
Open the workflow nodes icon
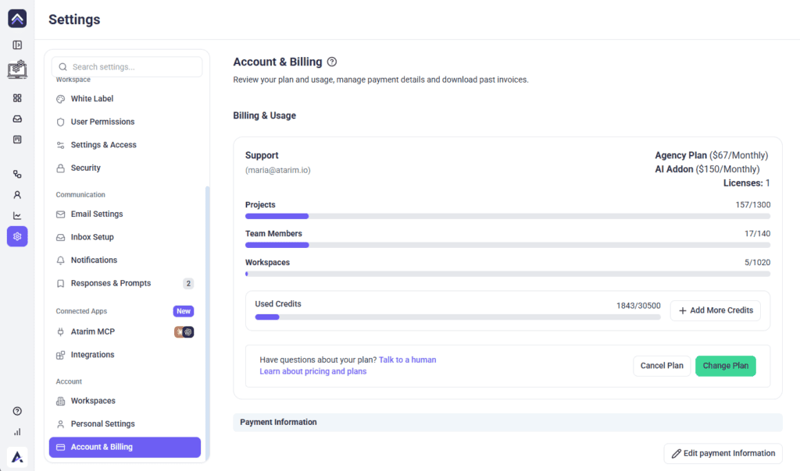pos(17,174)
